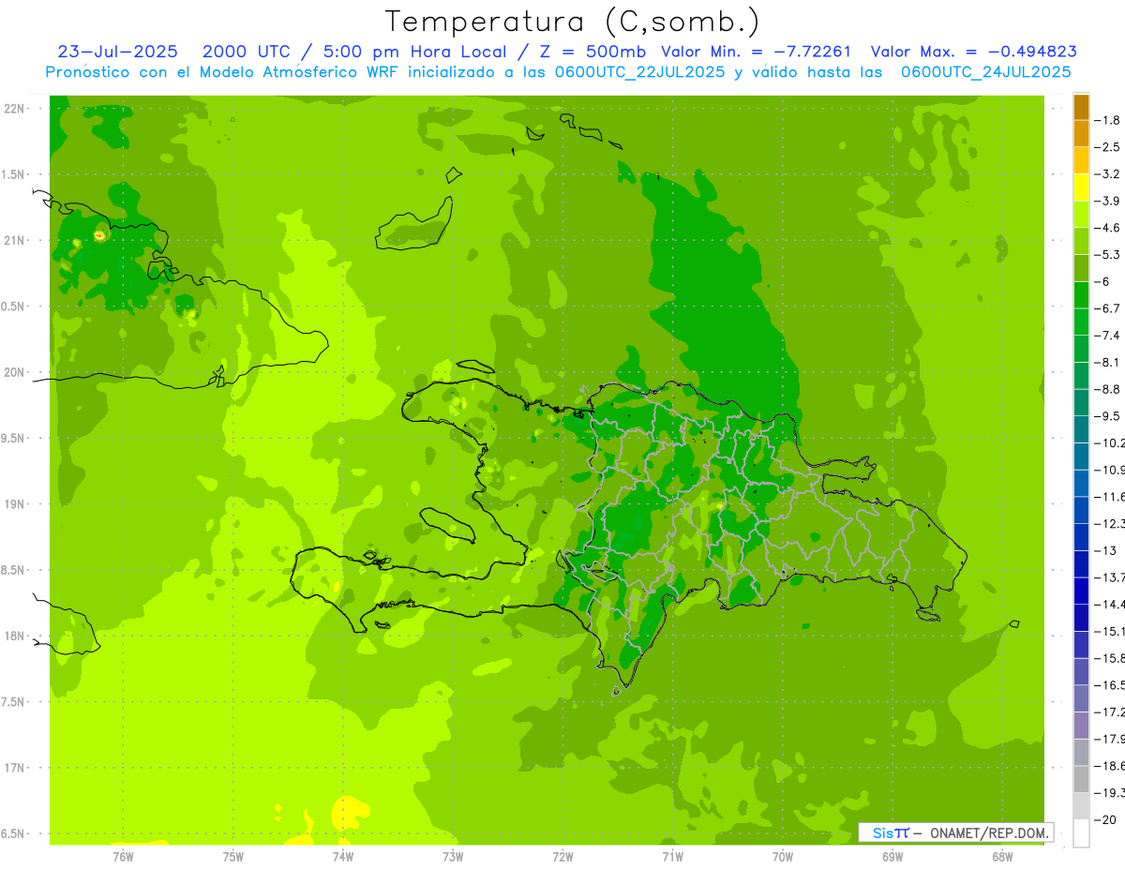Click the "-1.8" colorbar value
Image resolution: width=1125 pixels, height=869 pixels.
click(1109, 120)
